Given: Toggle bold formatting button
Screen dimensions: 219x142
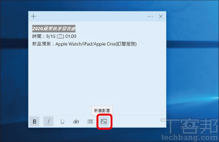Looking at the screenshot, I should pyautogui.click(x=35, y=121).
